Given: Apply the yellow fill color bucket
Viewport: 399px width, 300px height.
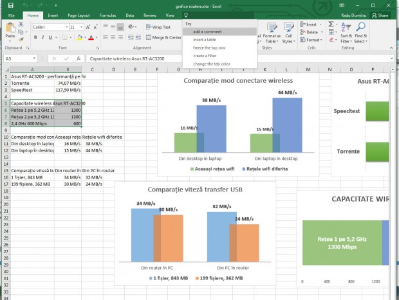Looking at the screenshot, I should [80, 37].
